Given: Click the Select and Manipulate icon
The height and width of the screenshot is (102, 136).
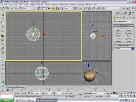Looking at the screenshot, I should coord(80,8).
